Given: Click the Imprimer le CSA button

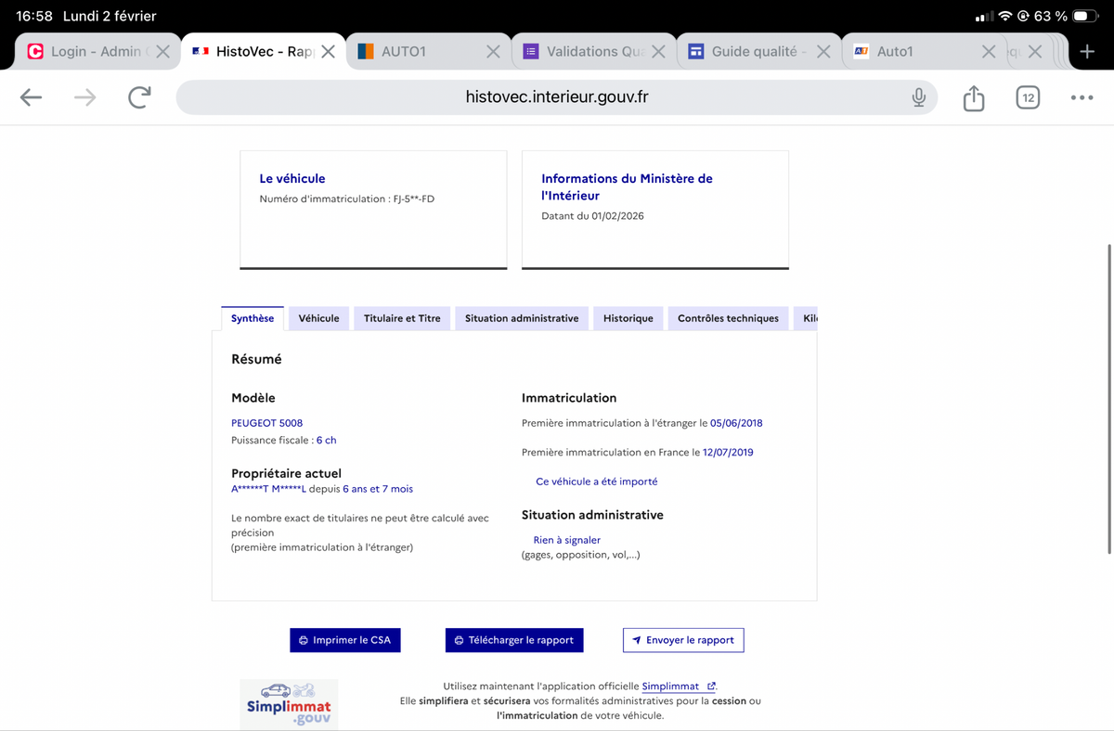Looking at the screenshot, I should point(344,640).
